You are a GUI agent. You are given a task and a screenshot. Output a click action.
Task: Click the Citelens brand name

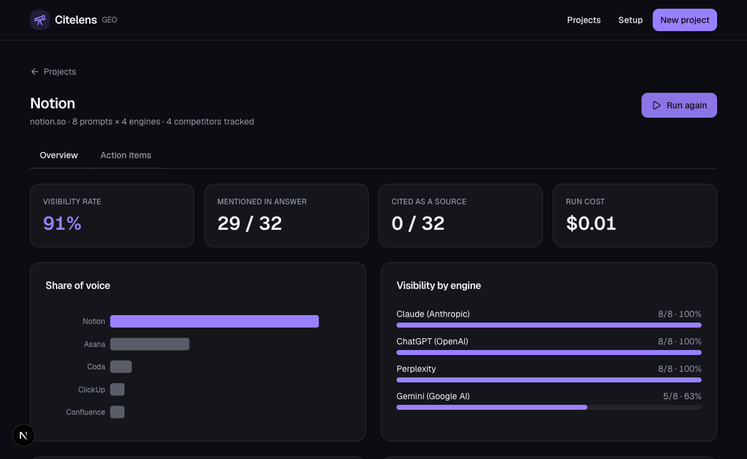pyautogui.click(x=76, y=20)
